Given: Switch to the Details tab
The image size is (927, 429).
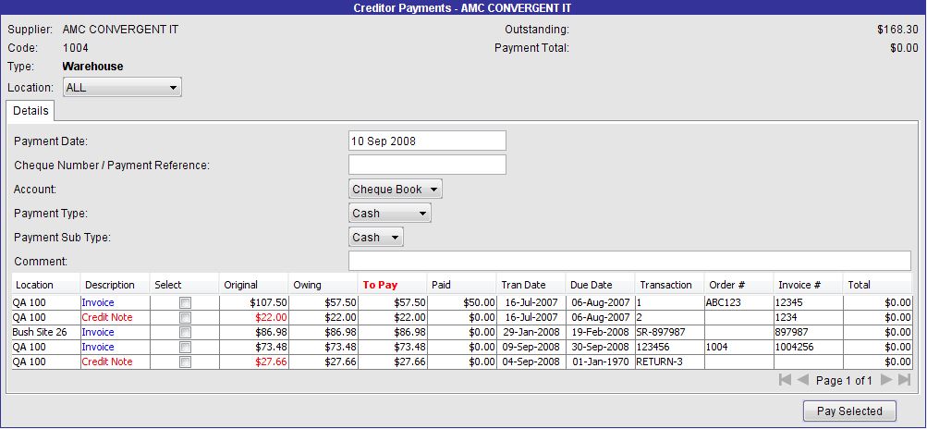Looking at the screenshot, I should tap(30, 111).
